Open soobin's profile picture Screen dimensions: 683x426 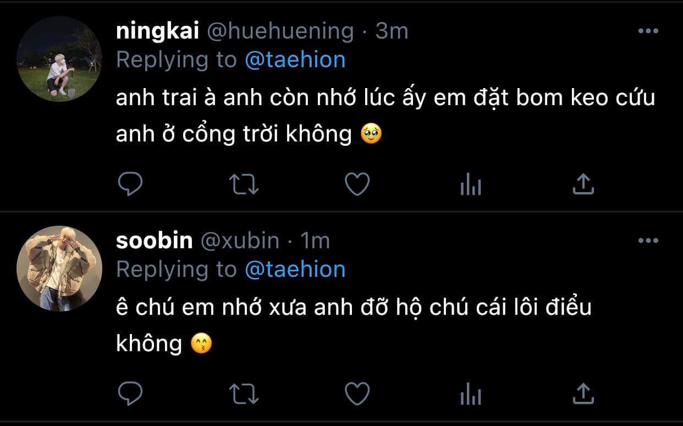59,269
